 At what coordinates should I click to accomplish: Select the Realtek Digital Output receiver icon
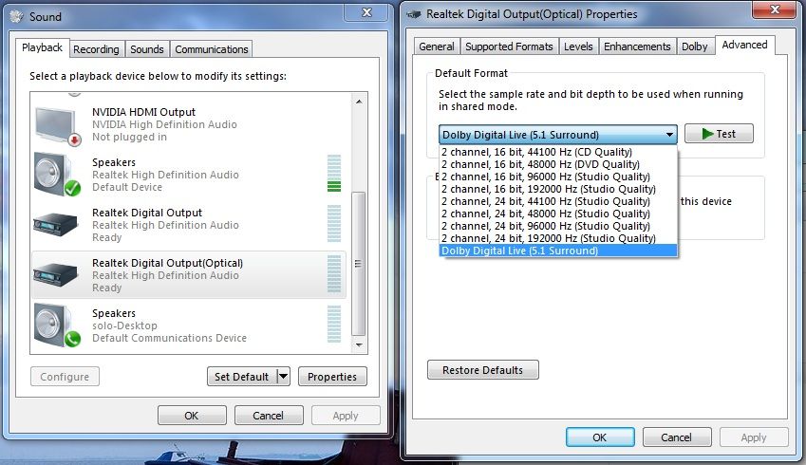(55, 225)
